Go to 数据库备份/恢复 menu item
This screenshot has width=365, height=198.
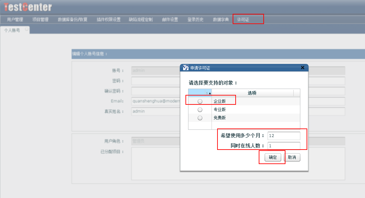point(72,19)
